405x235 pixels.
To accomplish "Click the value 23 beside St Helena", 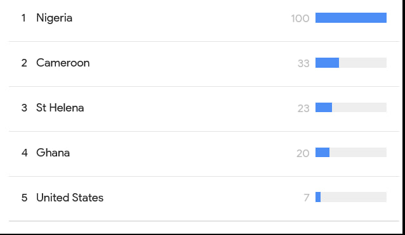I will tap(303, 108).
